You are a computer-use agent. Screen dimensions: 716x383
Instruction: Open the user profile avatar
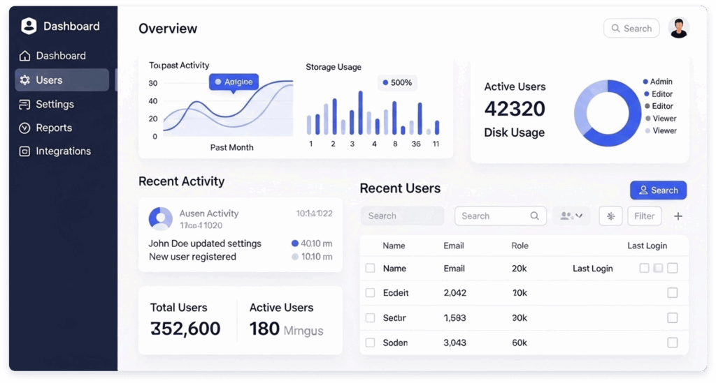click(678, 28)
